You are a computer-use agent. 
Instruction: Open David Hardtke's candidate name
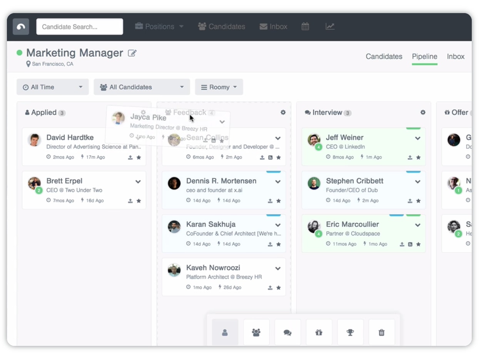click(70, 138)
